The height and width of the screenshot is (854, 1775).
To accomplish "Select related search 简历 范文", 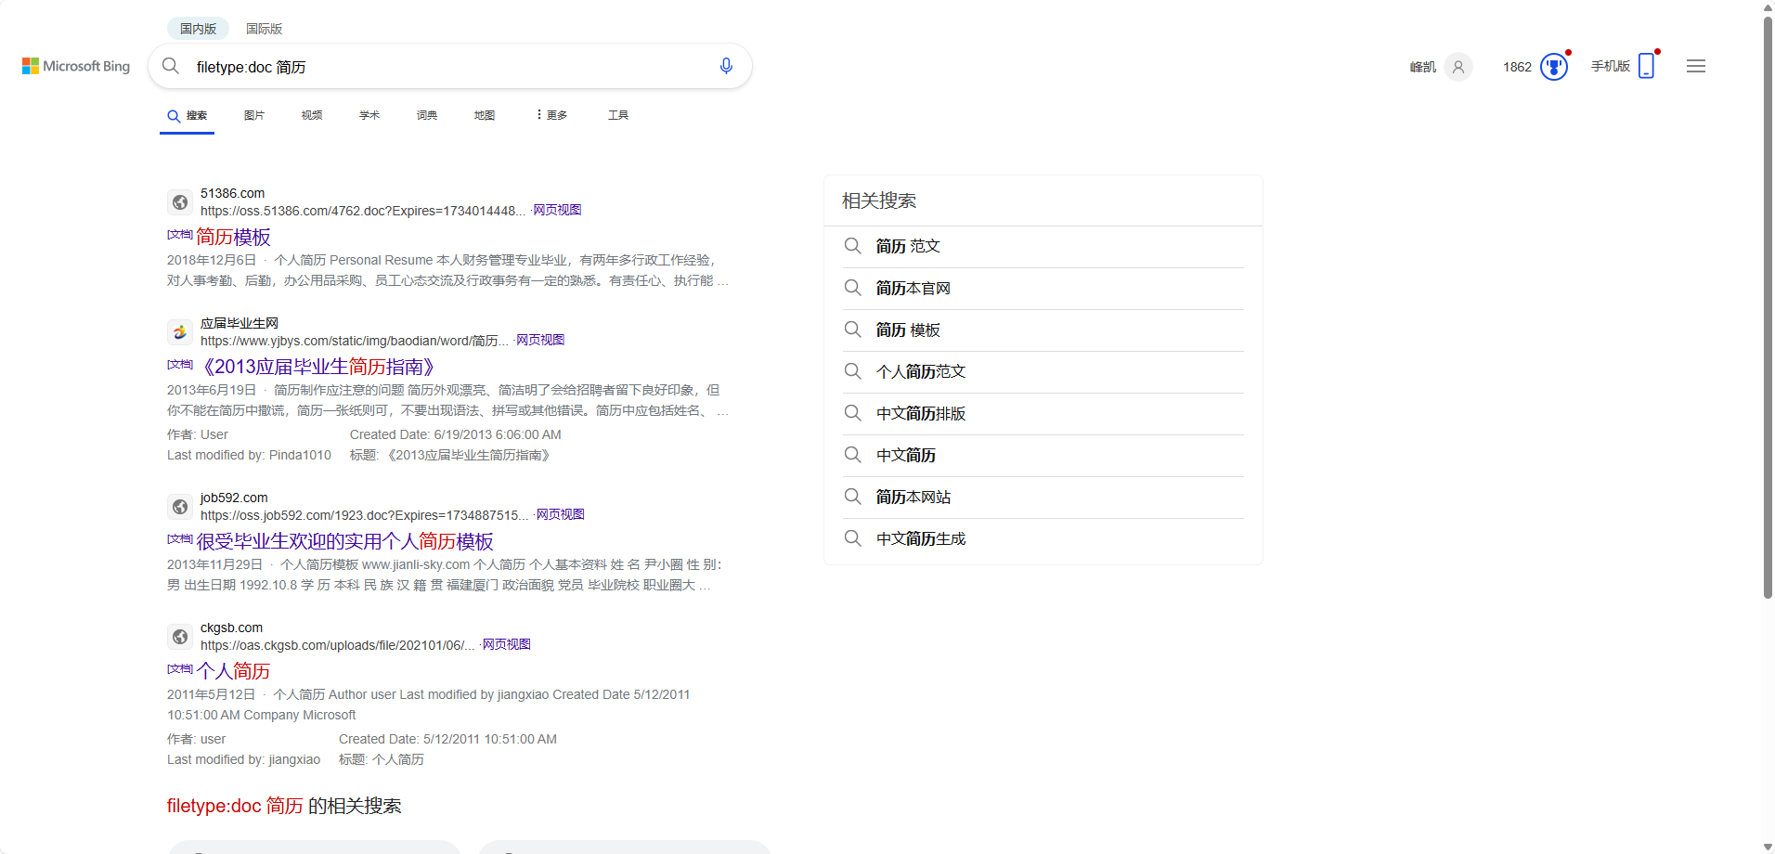I will (x=908, y=246).
